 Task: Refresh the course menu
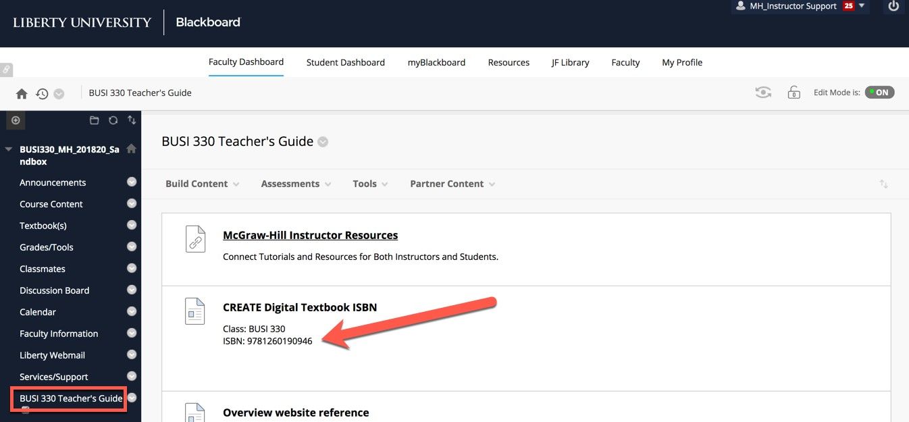point(113,120)
